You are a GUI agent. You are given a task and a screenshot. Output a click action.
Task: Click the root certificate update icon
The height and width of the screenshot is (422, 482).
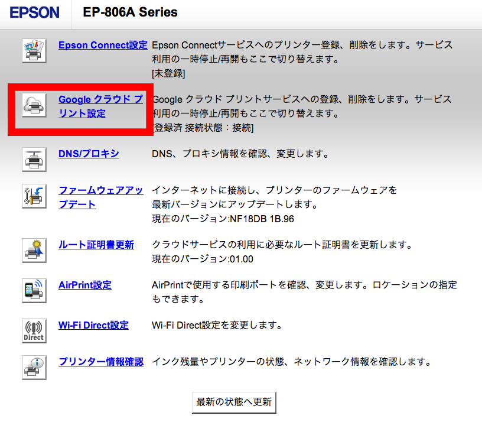click(34, 251)
